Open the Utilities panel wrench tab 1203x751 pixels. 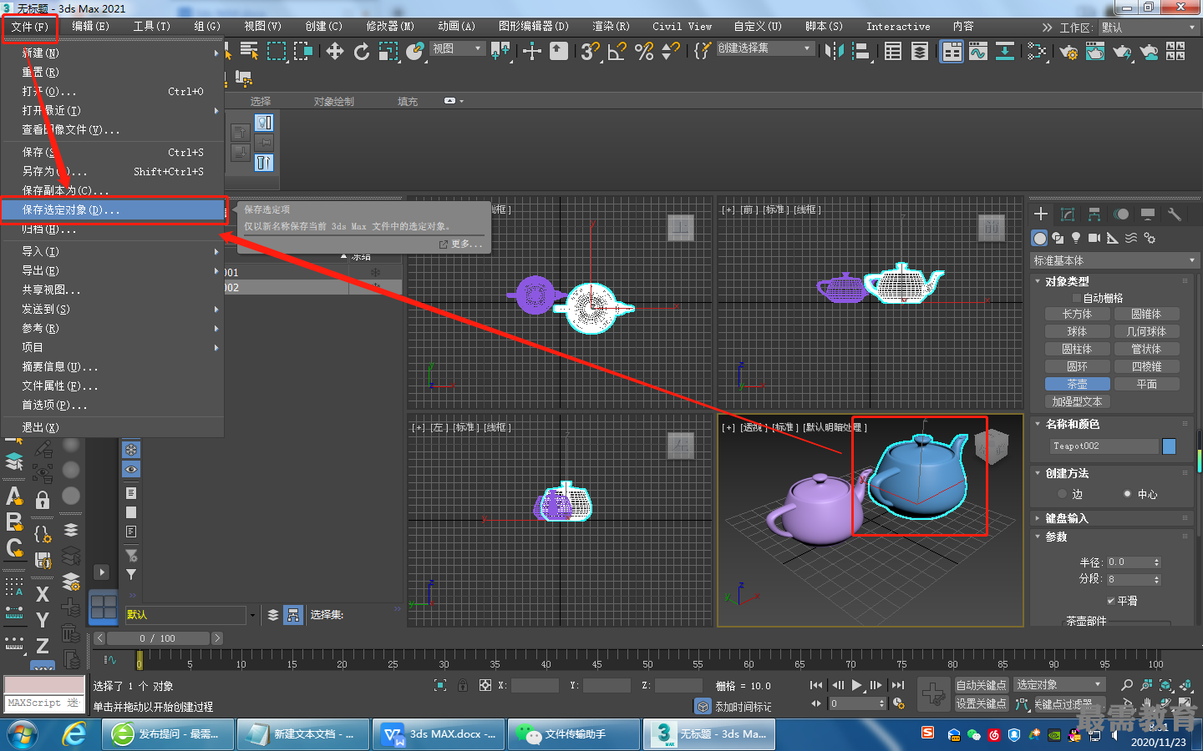(1175, 214)
